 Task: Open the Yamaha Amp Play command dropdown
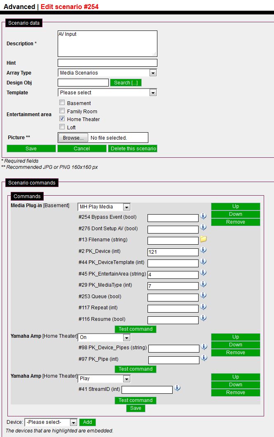104,379
